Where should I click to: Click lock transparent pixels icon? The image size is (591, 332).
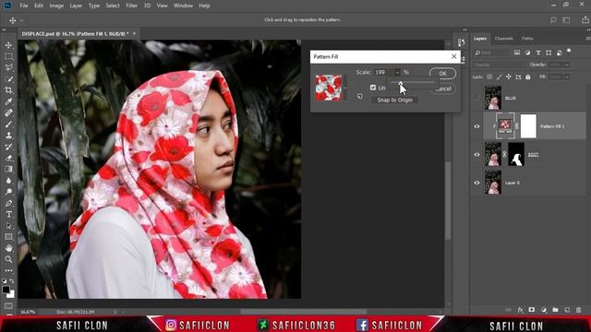coord(489,77)
